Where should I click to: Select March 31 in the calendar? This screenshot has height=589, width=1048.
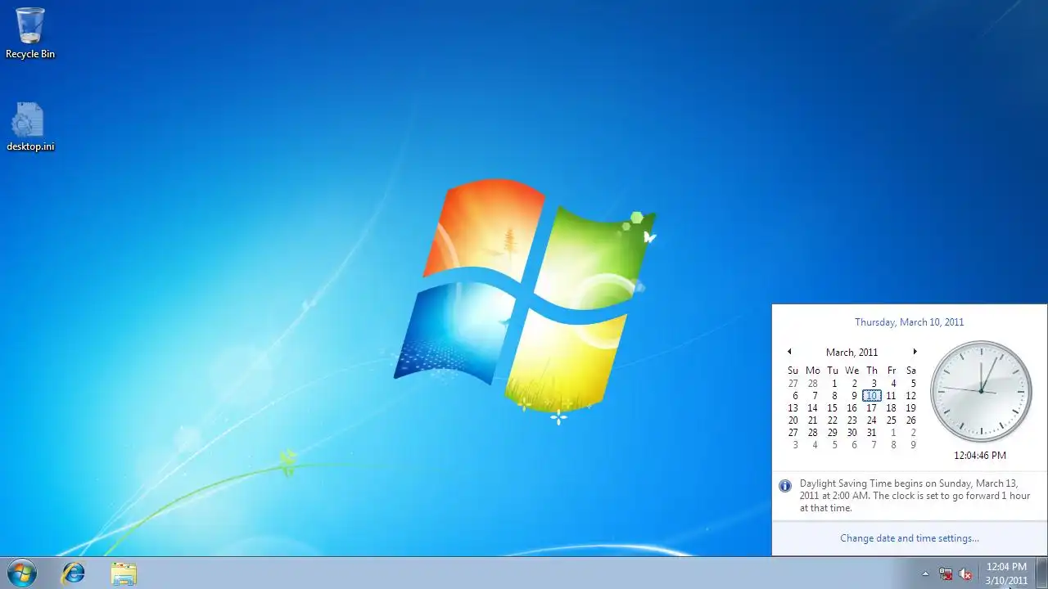[871, 433]
